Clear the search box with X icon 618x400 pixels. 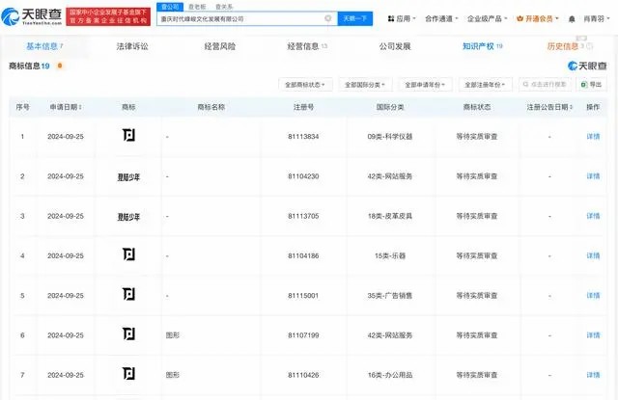pyautogui.click(x=328, y=18)
